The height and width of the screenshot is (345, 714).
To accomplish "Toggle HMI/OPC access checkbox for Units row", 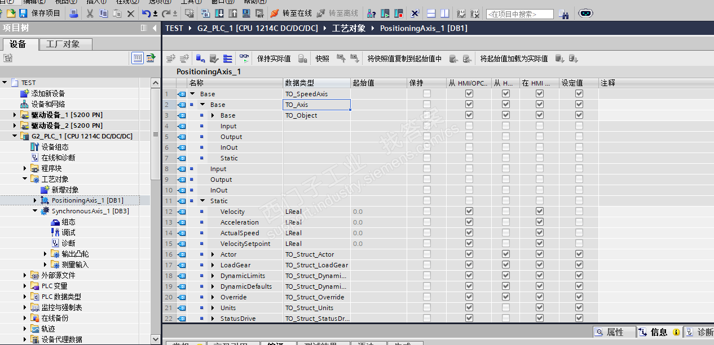I will point(469,308).
